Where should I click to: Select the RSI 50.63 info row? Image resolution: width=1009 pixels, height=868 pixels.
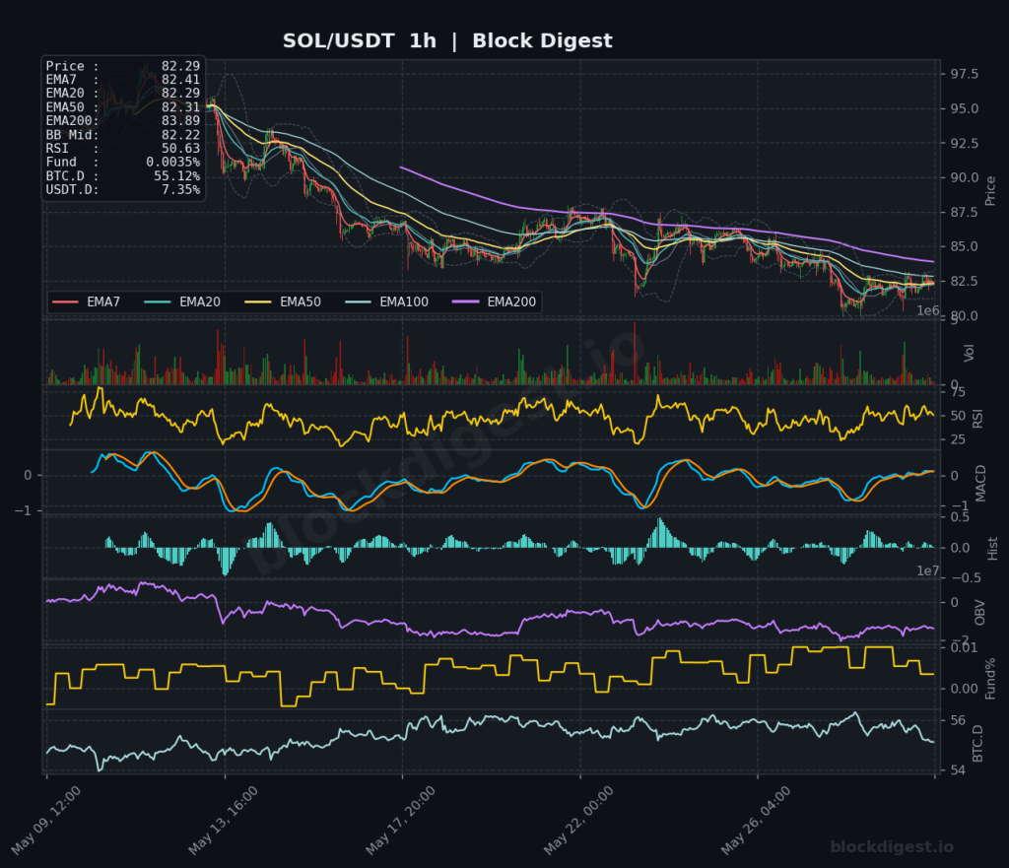pyautogui.click(x=123, y=149)
